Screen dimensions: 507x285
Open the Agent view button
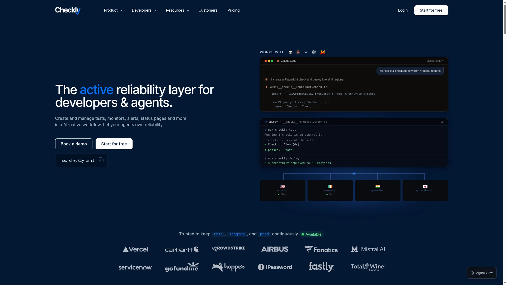point(482,273)
